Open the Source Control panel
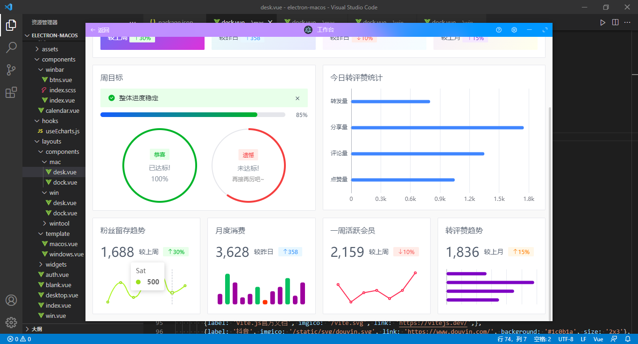 click(11, 70)
